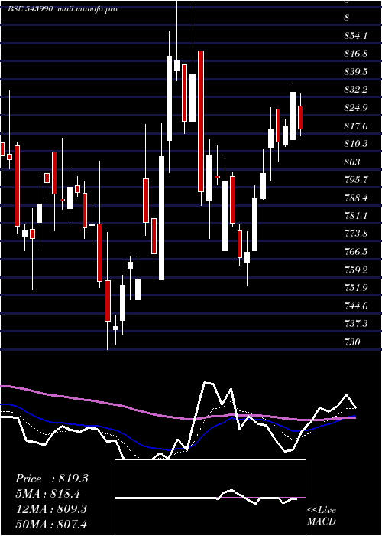Click the MACD inset chart panel
Screen dimensions: 382x536
[210, 498]
